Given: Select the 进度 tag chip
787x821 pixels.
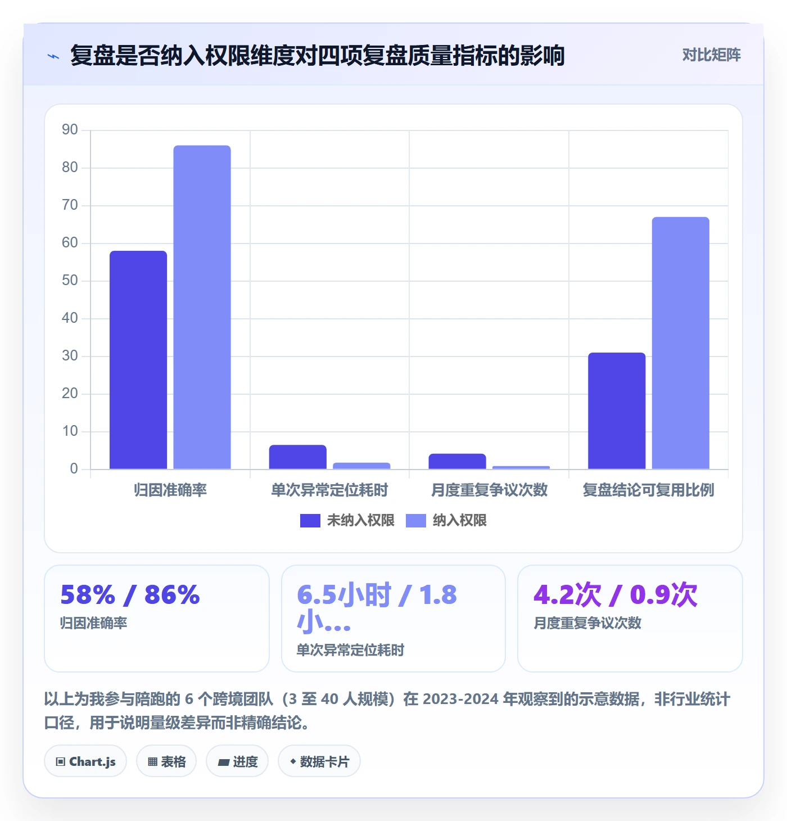Looking at the screenshot, I should 237,761.
